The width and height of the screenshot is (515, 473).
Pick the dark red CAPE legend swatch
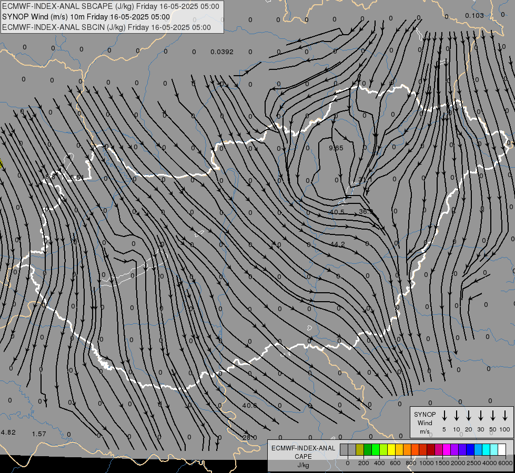(431, 449)
